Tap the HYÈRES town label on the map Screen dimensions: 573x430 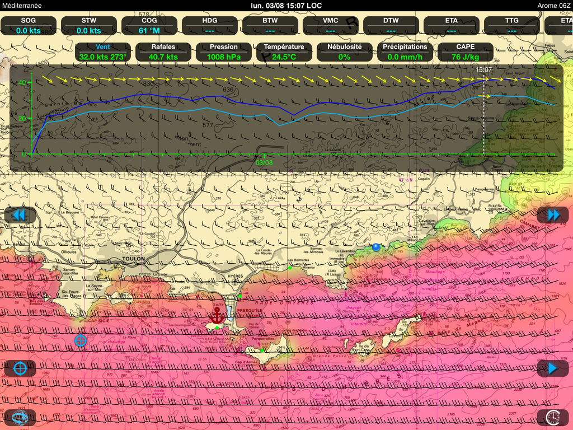click(x=235, y=276)
